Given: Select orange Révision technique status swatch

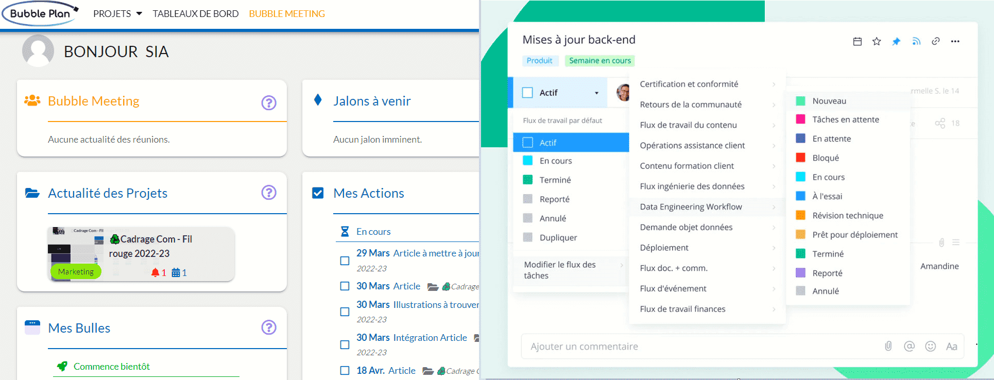Looking at the screenshot, I should coord(800,215).
